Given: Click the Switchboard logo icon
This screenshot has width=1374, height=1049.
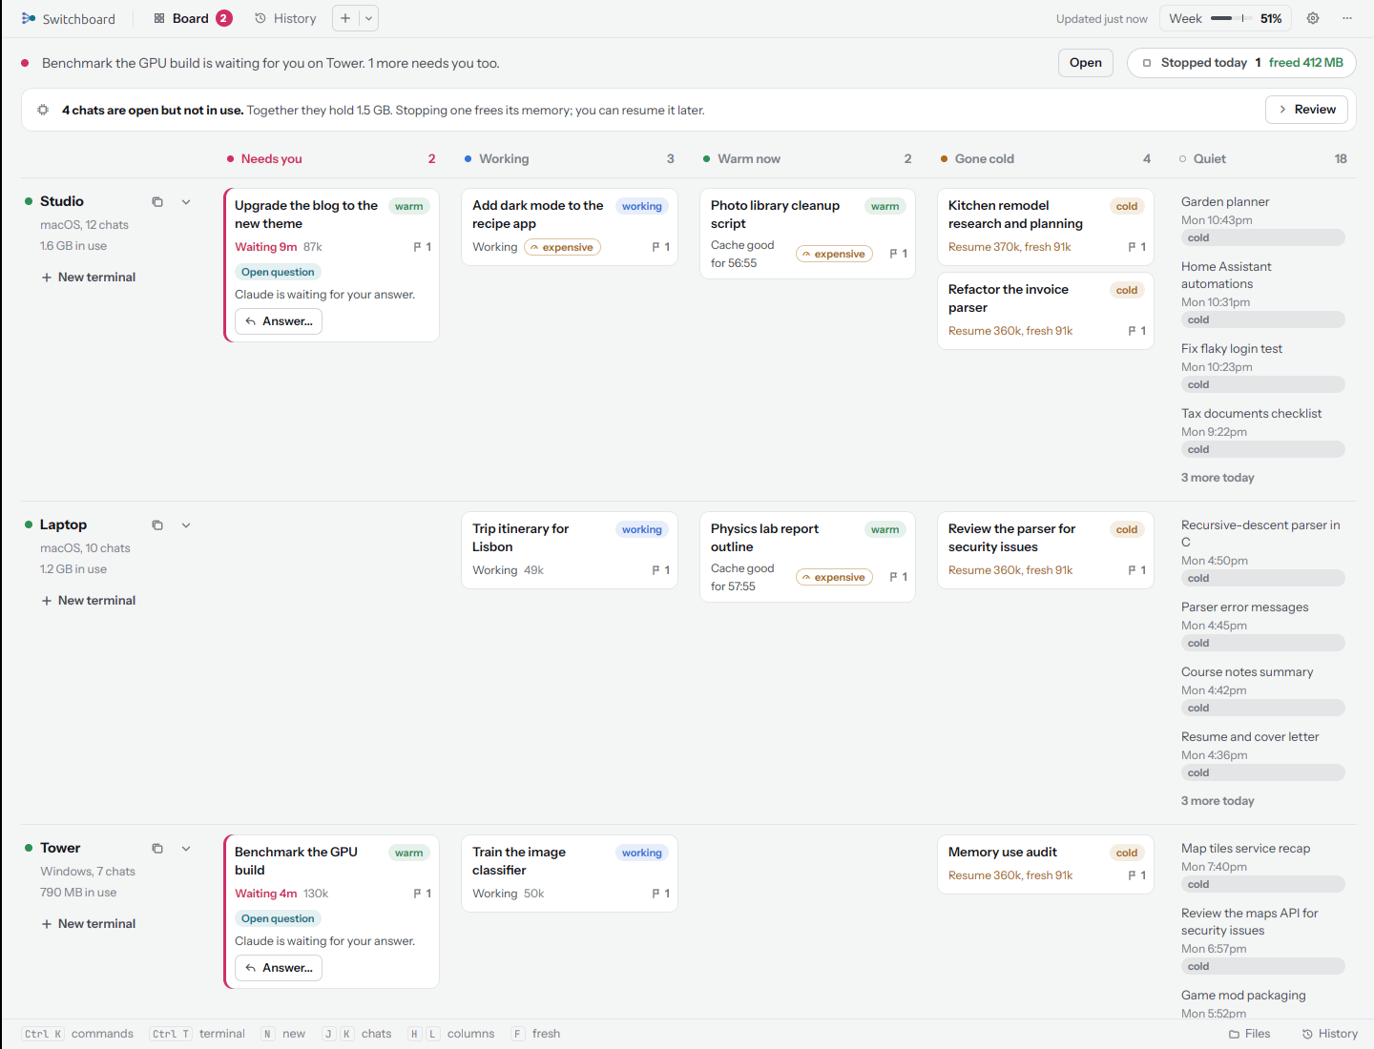Looking at the screenshot, I should point(29,18).
